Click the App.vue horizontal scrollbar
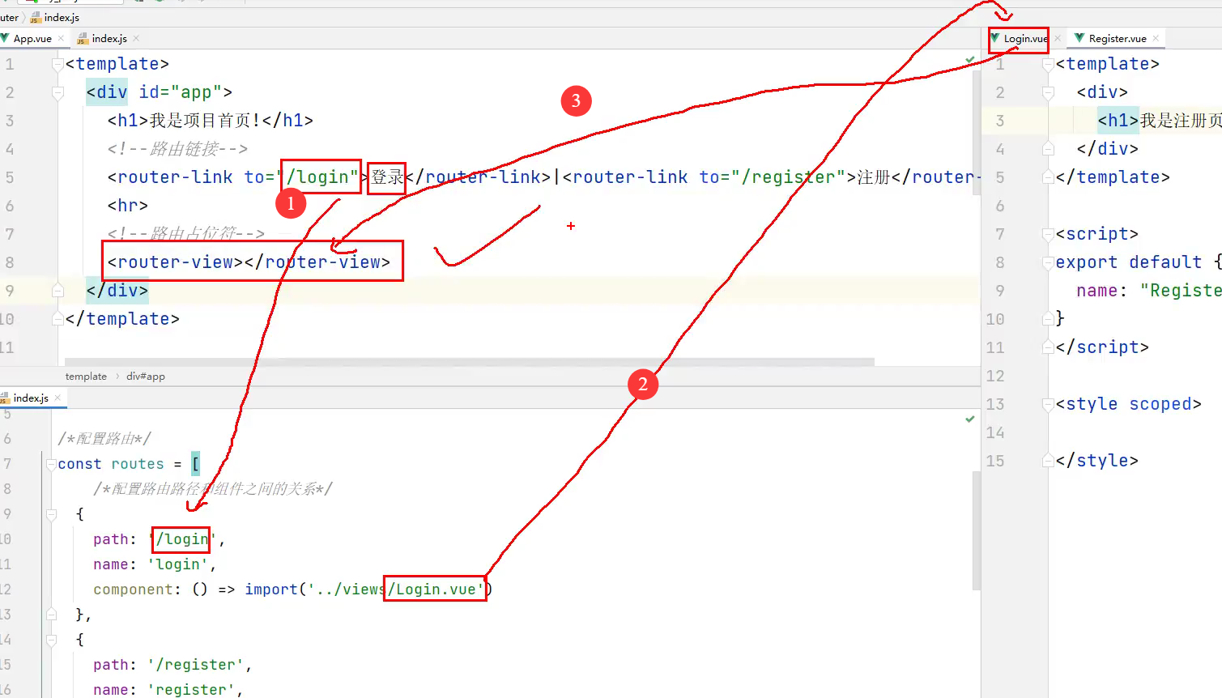This screenshot has height=698, width=1222. [470, 362]
